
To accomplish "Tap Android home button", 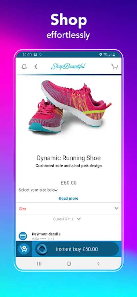I will point(69,264).
